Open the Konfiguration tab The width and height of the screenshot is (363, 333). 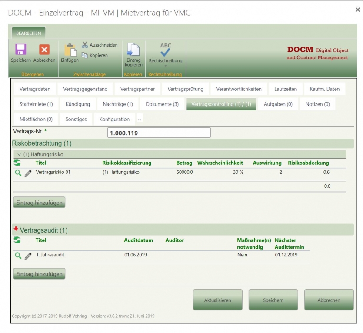[x=114, y=119]
